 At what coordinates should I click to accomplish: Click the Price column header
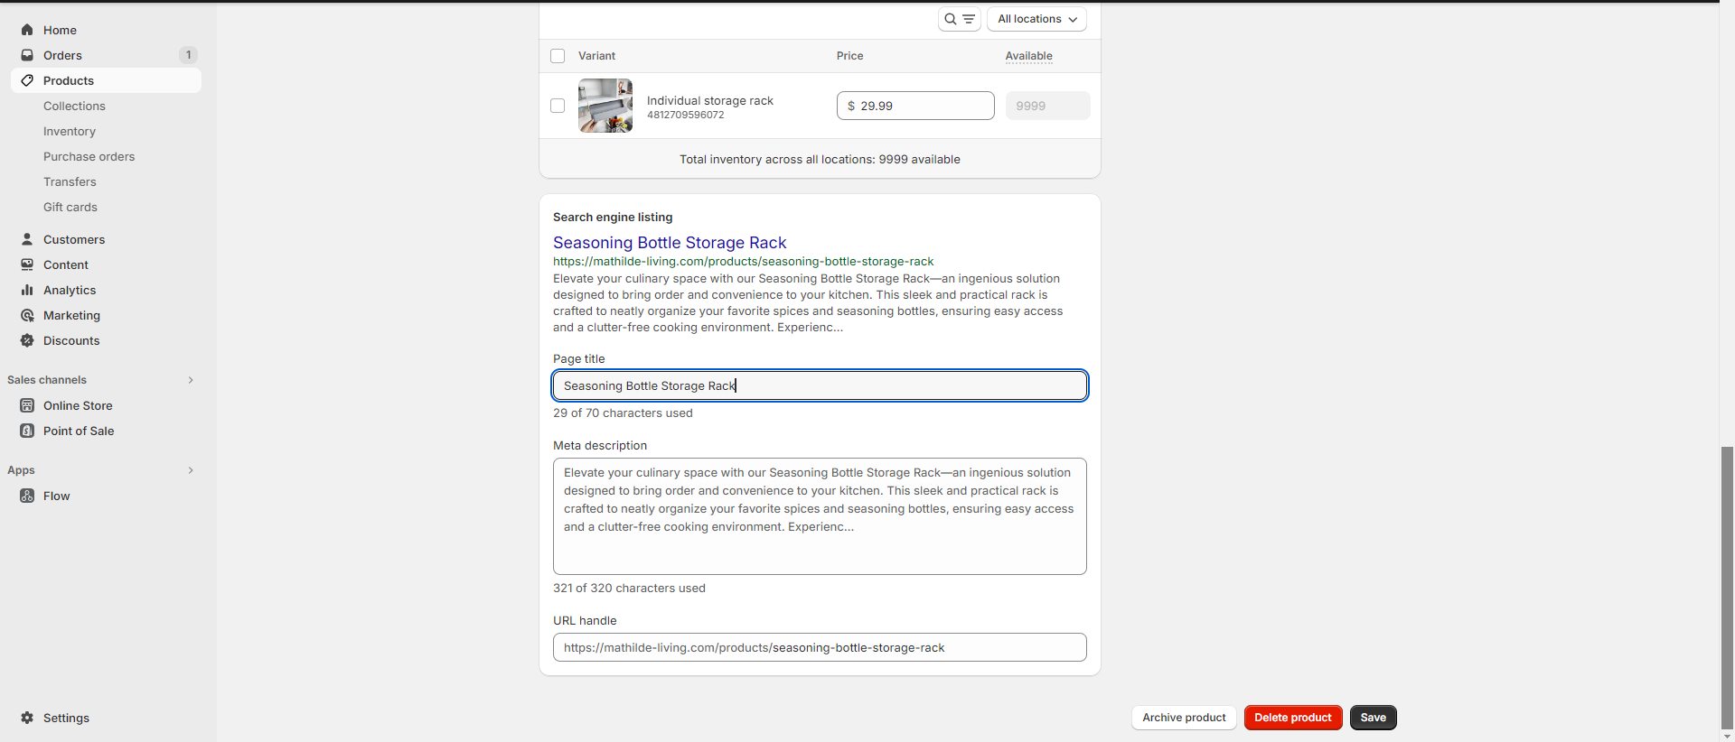849,56
